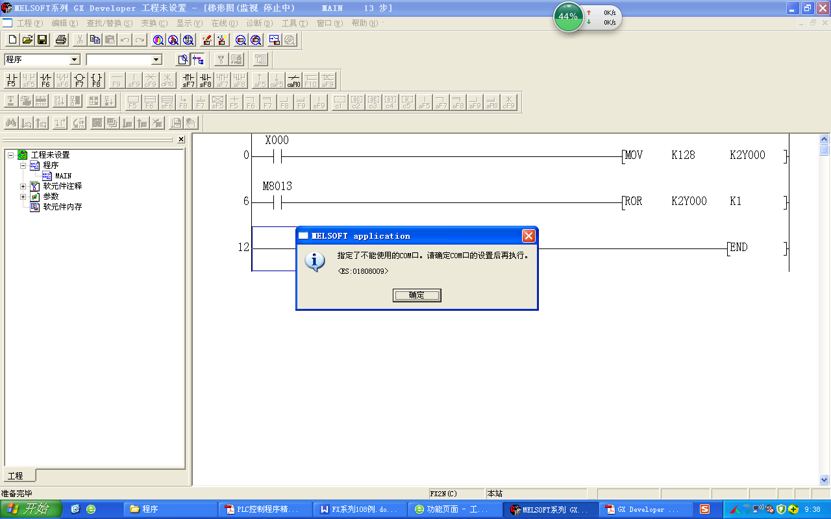The height and width of the screenshot is (519, 831).
Task: Click the F5 normally-open contact icon
Action: pos(11,80)
